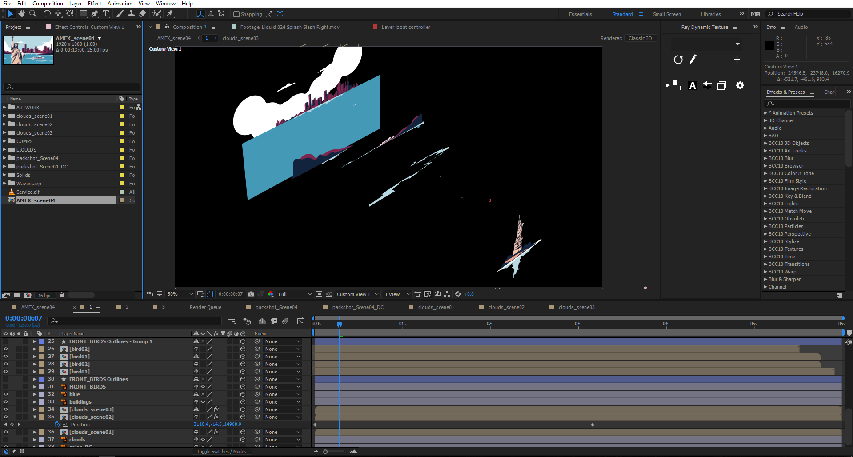853x457 pixels.
Task: Select the Selection arrow tool
Action: (x=11, y=14)
